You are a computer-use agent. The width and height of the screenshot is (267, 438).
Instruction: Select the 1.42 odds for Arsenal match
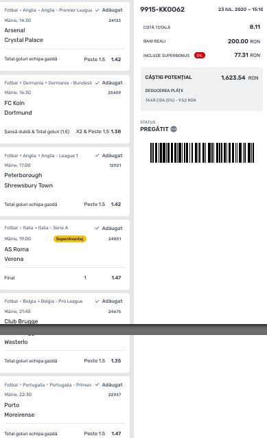tap(116, 59)
